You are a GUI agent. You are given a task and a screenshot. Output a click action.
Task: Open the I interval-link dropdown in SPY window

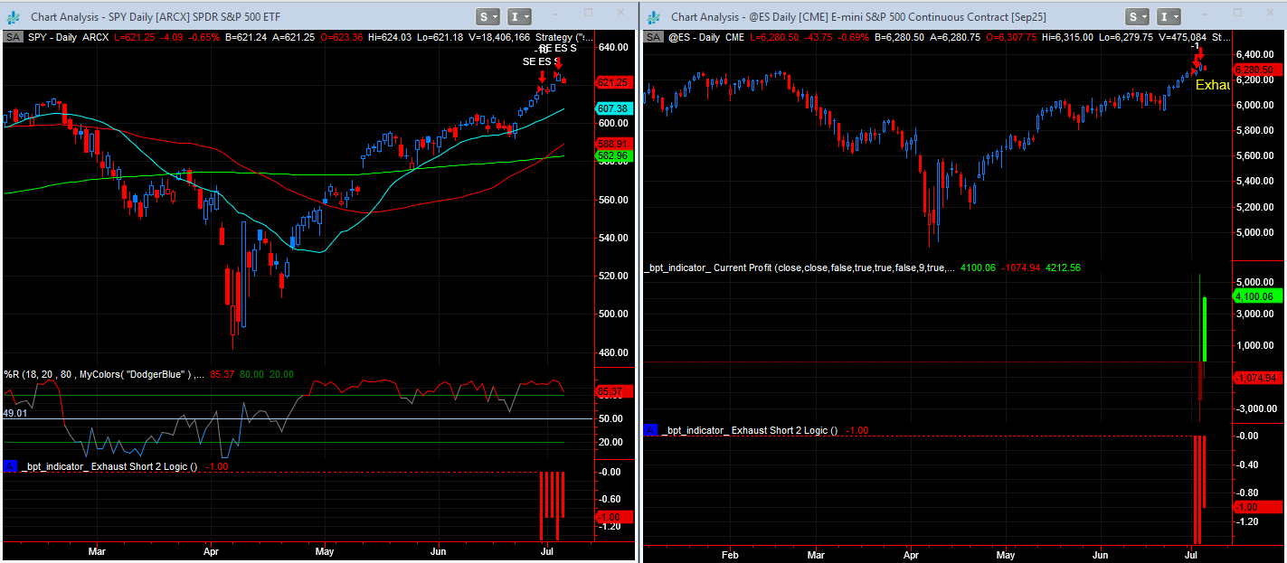coord(519,16)
